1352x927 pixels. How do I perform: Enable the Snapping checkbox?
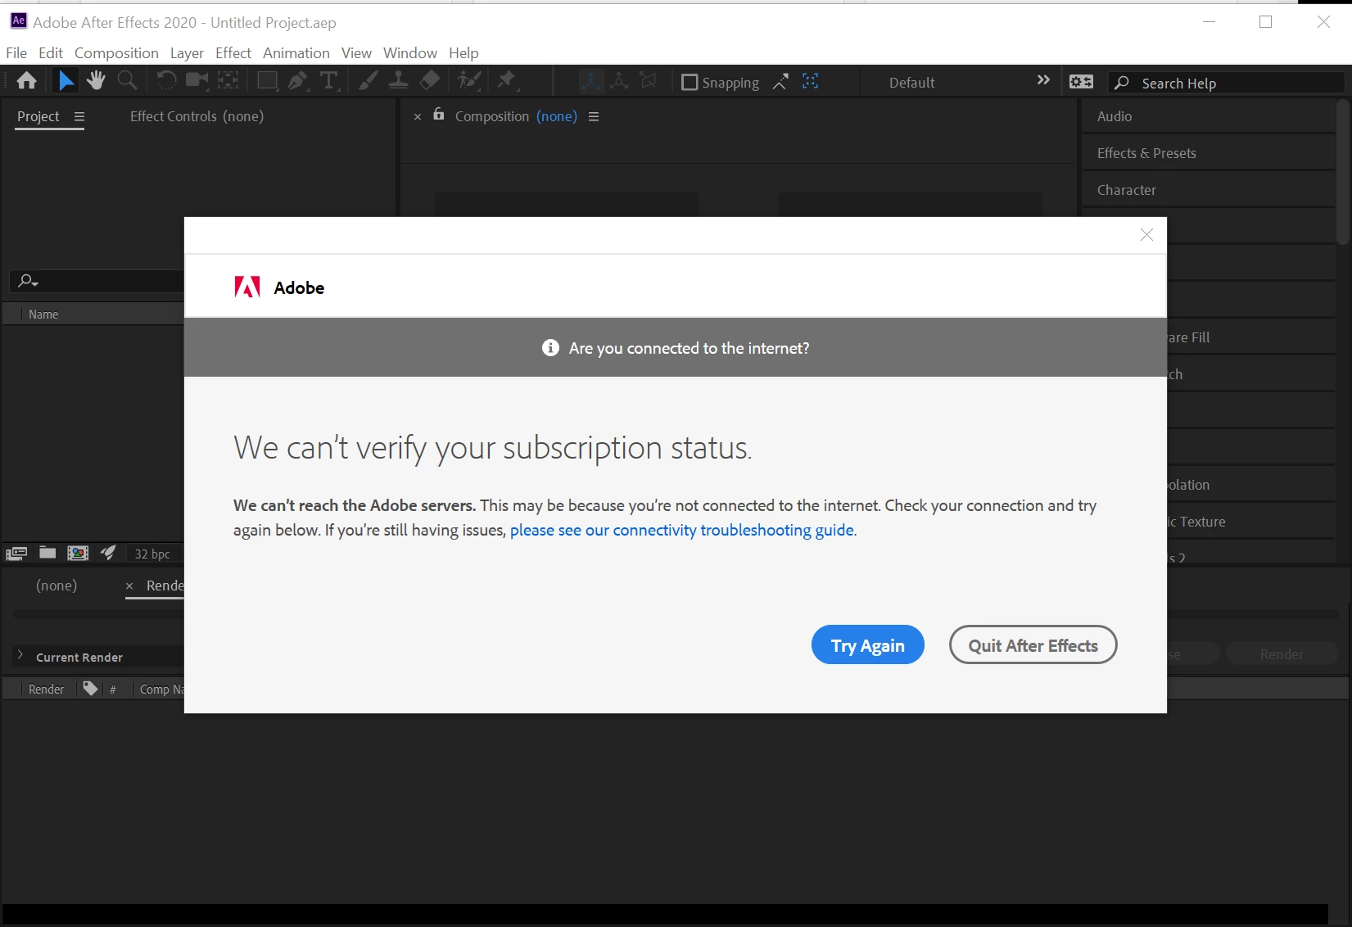coord(690,82)
